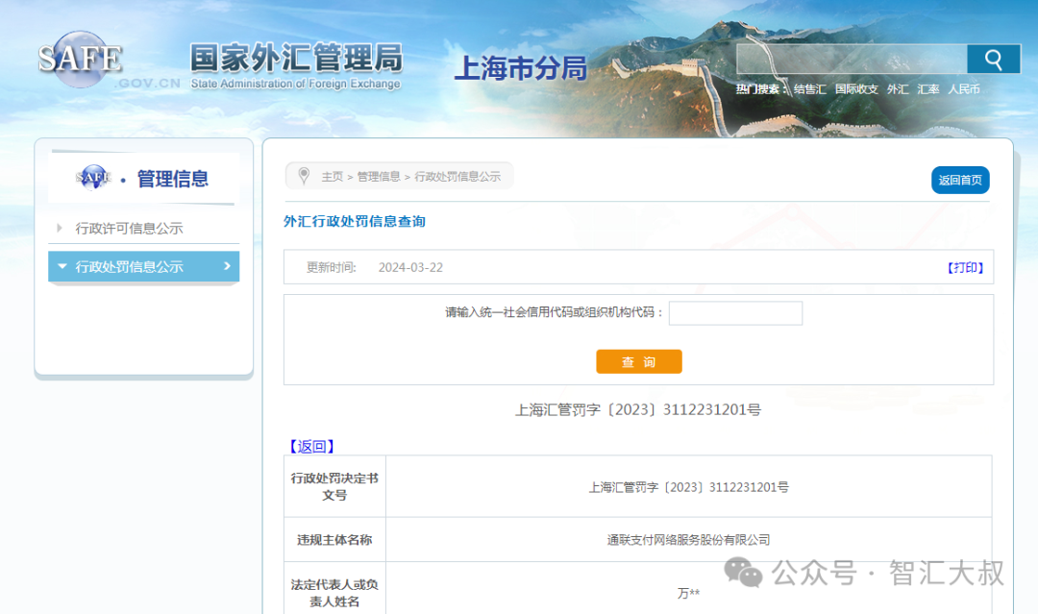Click the small SAFE logo beside 管理信息
The image size is (1038, 614).
point(93,178)
